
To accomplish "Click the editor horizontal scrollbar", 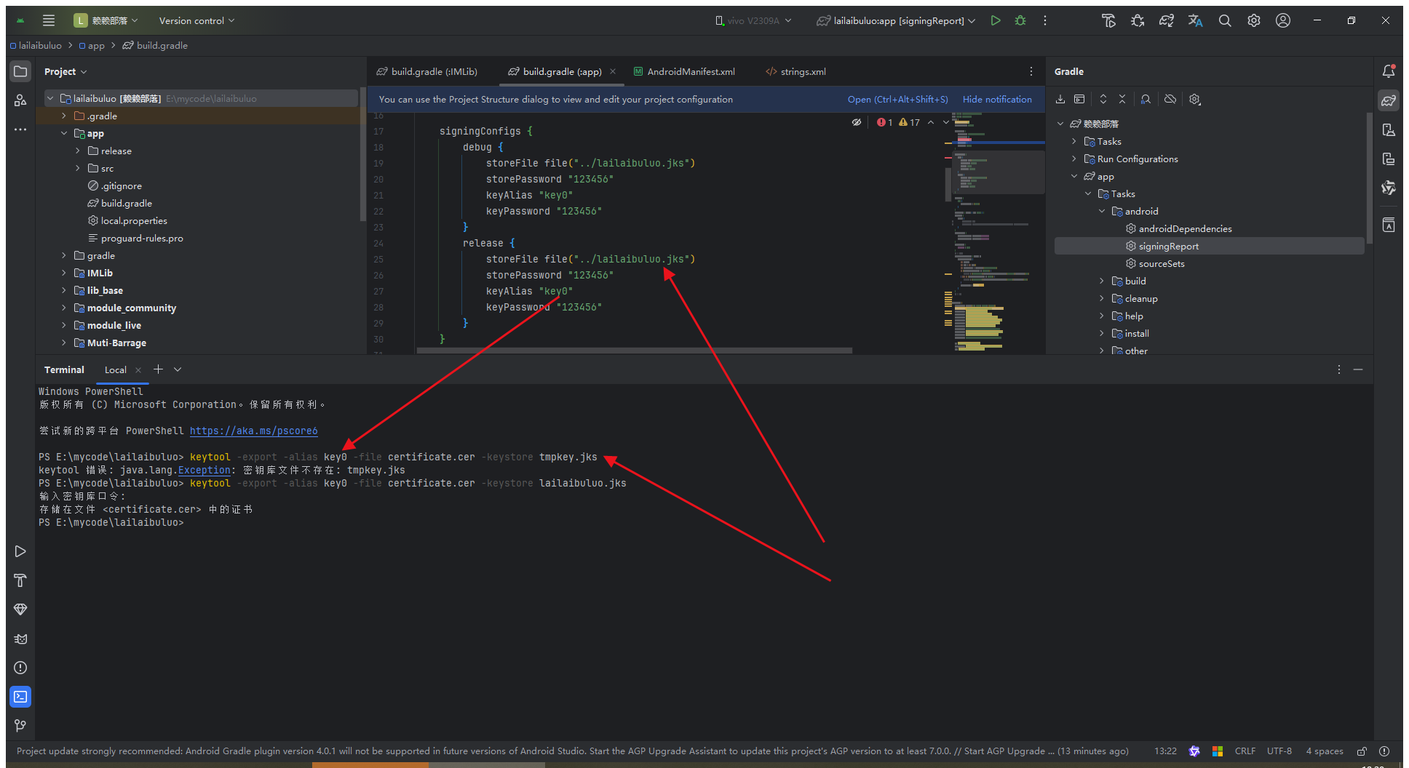I will click(633, 351).
